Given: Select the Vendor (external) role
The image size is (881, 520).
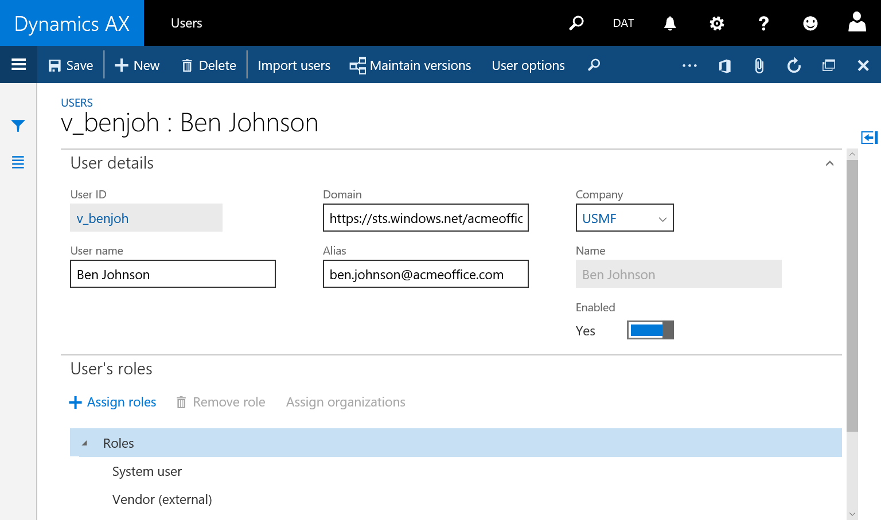Looking at the screenshot, I should [x=162, y=499].
